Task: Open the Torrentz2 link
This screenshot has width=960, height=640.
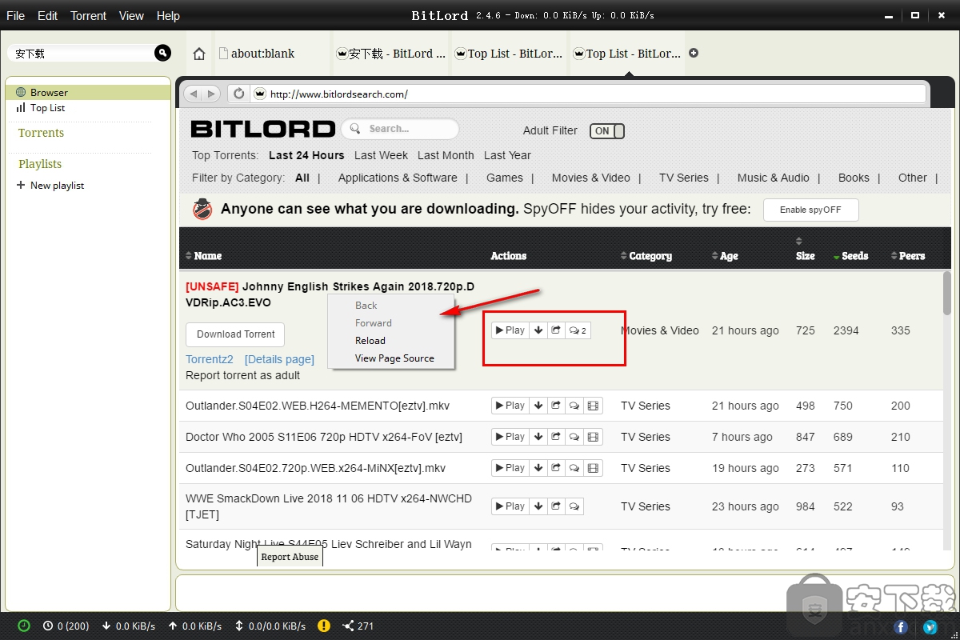Action: tap(210, 360)
